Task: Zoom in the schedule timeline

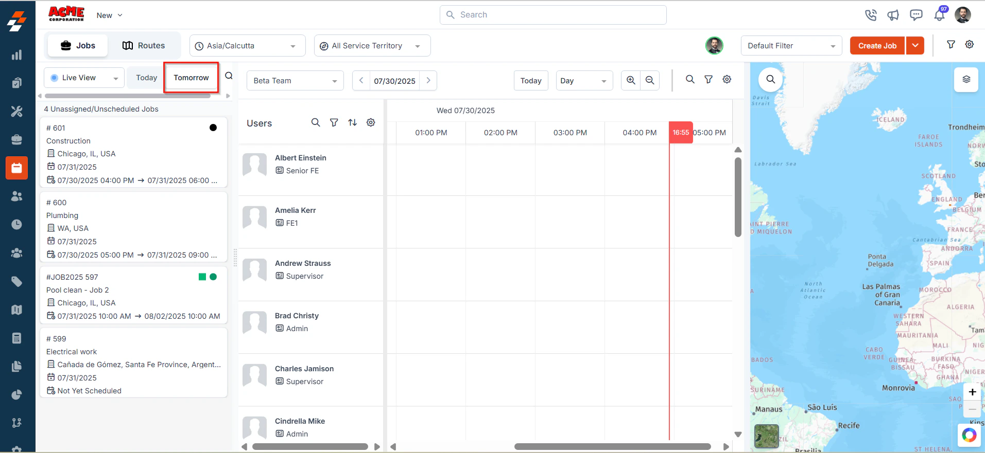Action: pyautogui.click(x=631, y=80)
